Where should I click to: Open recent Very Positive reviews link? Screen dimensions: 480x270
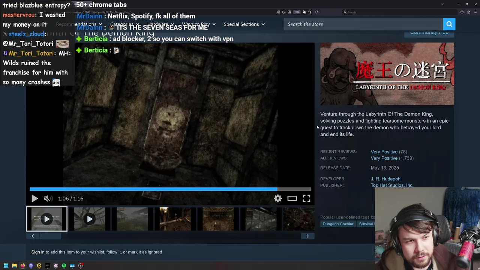click(x=384, y=152)
